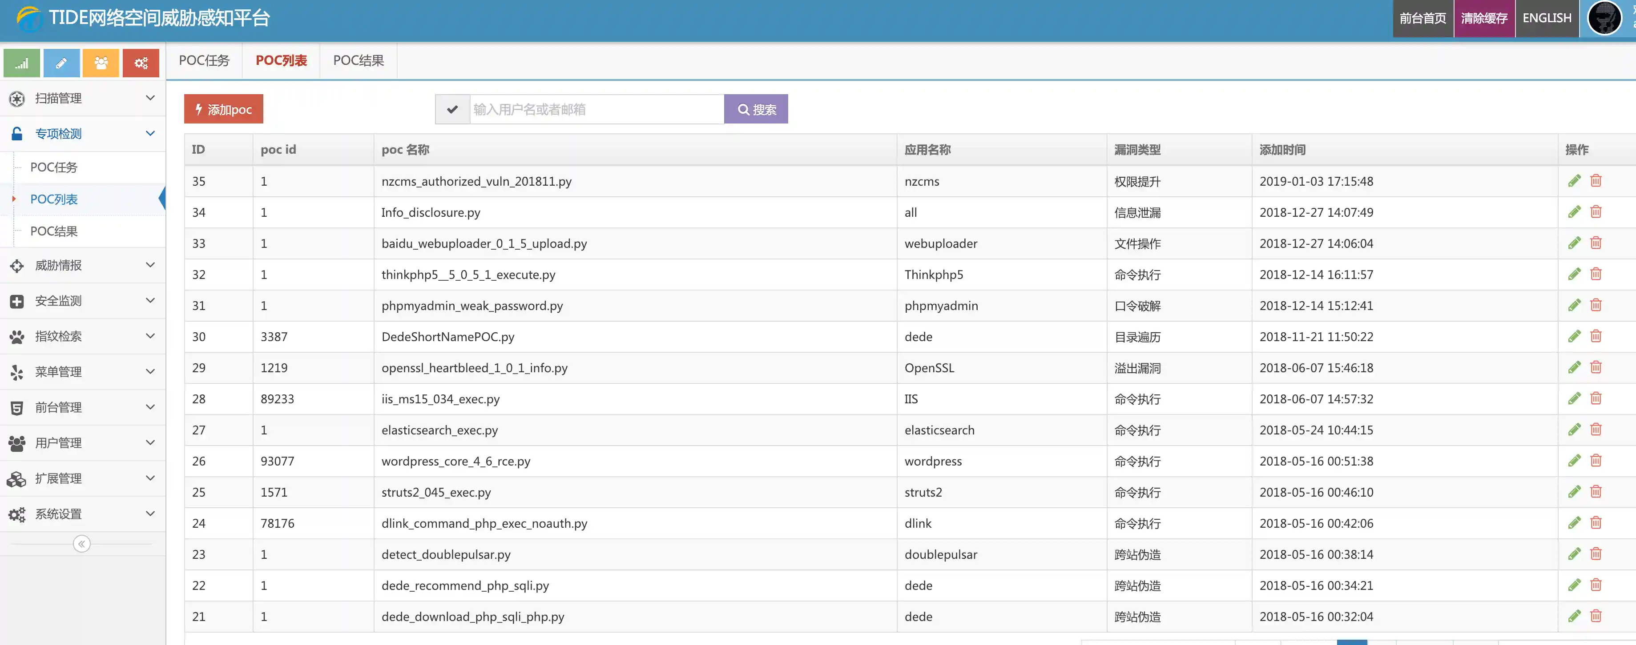The height and width of the screenshot is (645, 1636).
Task: Open the user avatar in header
Action: point(1604,18)
